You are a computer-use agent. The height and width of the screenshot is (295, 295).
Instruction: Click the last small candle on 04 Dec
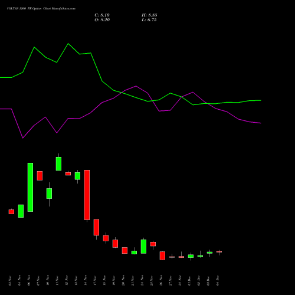pyautogui.click(x=219, y=252)
